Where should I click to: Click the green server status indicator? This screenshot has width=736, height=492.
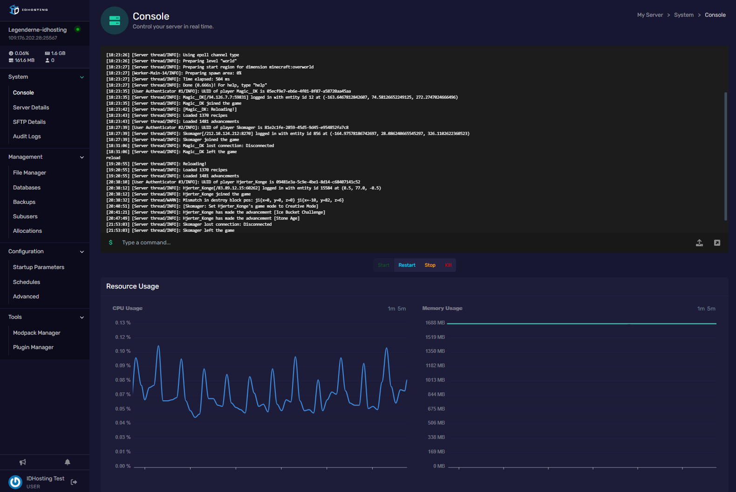click(78, 29)
